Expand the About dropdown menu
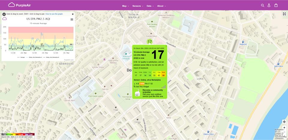This screenshot has width=288, height=140. tap(161, 6)
